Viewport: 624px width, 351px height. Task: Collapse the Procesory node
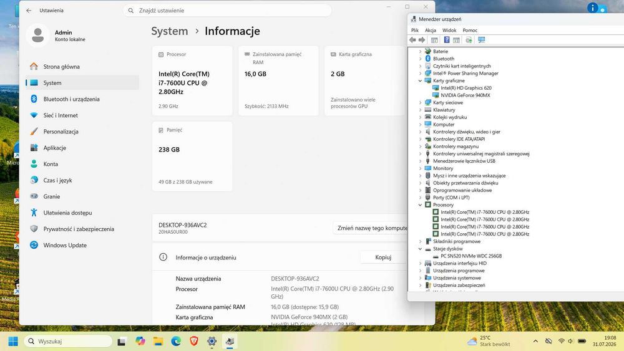pos(420,204)
